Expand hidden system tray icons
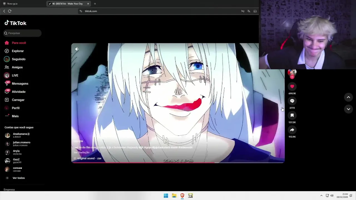The height and width of the screenshot is (200, 356). [x=321, y=196]
